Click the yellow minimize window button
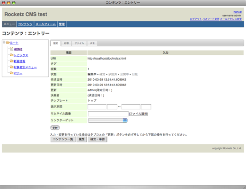 pos(9,3)
